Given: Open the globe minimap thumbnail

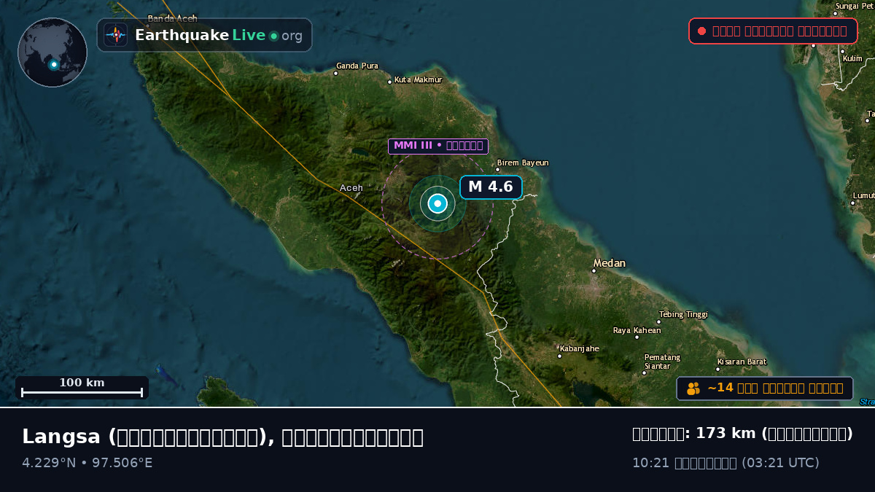Looking at the screenshot, I should (52, 52).
